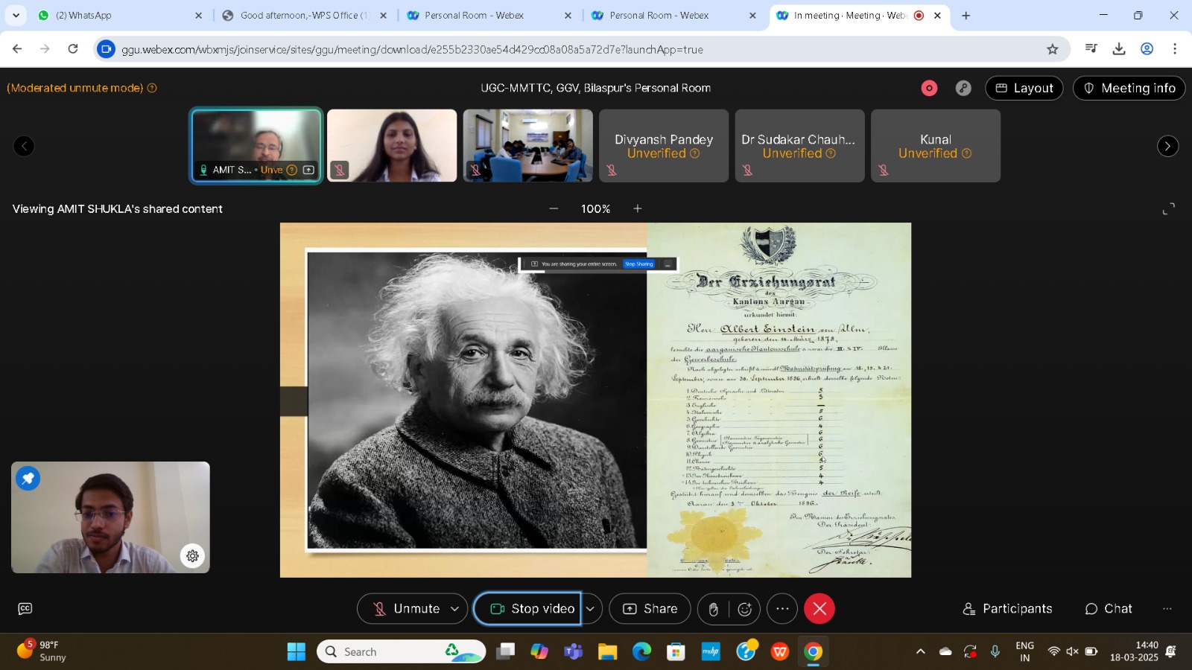Open Meeting info panel
This screenshot has width=1192, height=670.
[x=1129, y=88]
